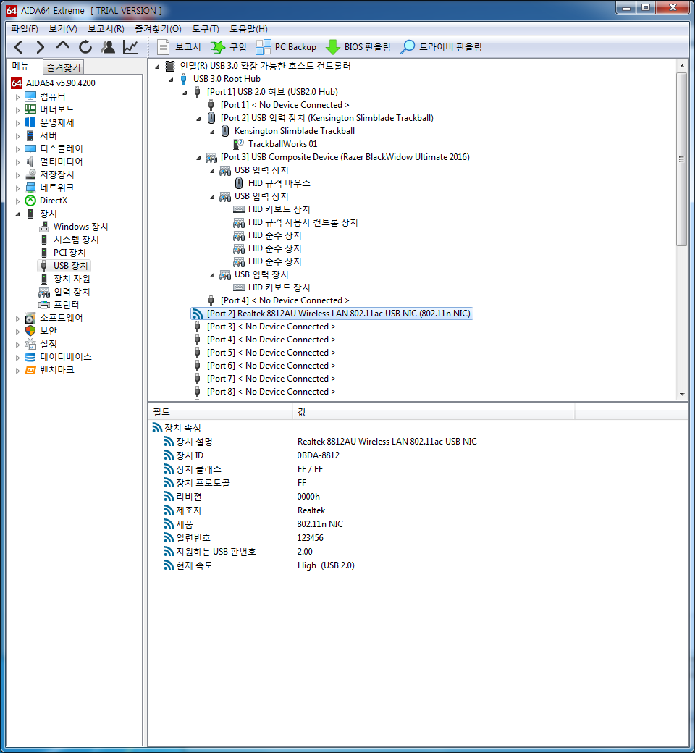Viewport: 695px width, 753px height.
Task: Collapse the Razer BlackWidow Port 3 node
Action: (x=199, y=158)
